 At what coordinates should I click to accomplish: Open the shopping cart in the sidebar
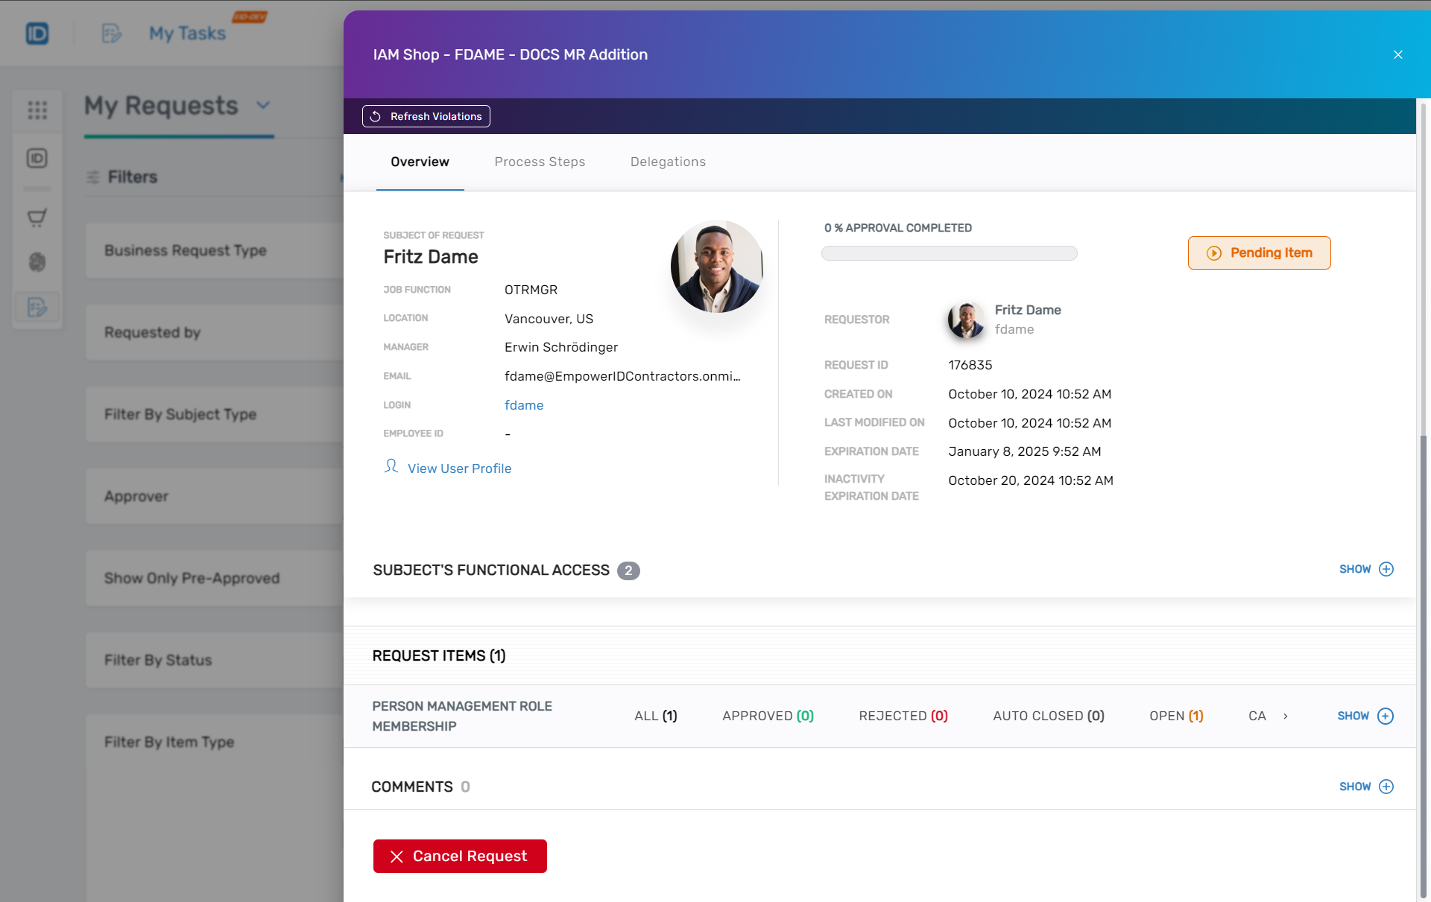pyautogui.click(x=37, y=217)
